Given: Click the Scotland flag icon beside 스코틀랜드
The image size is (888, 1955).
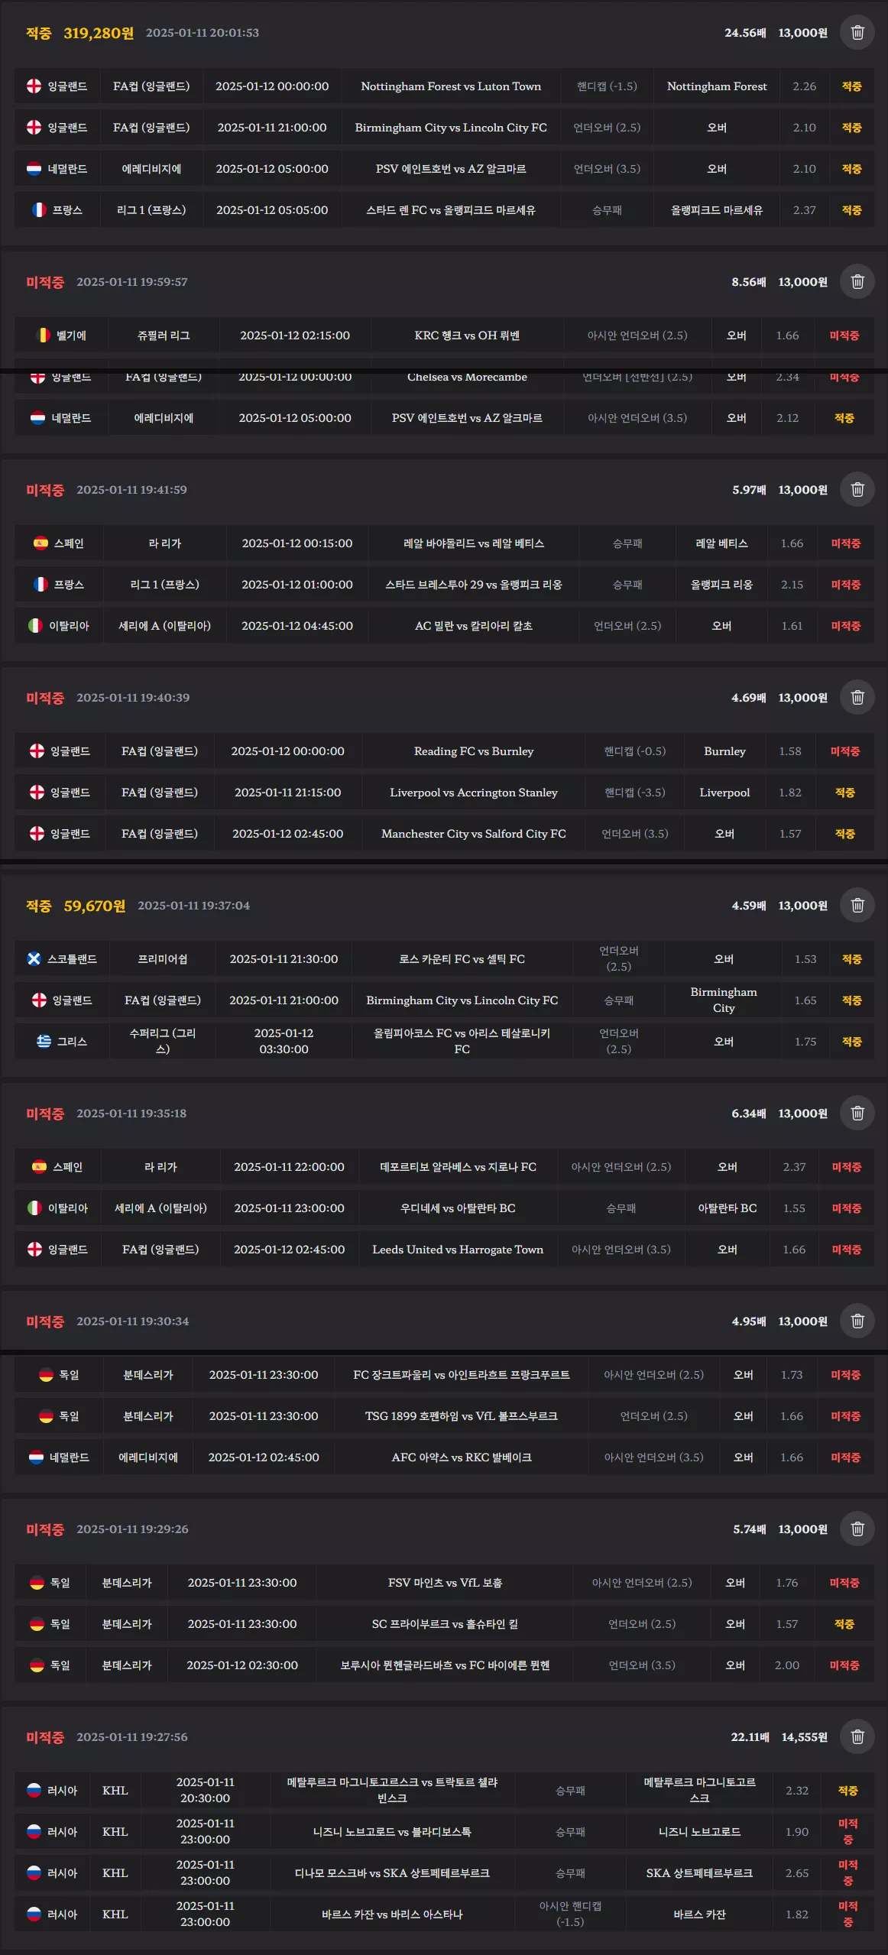Looking at the screenshot, I should click(x=34, y=959).
